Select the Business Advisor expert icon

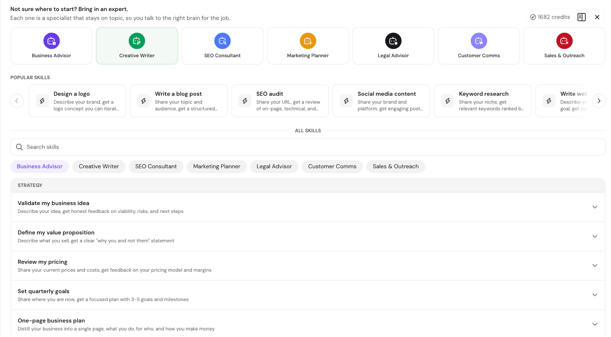pyautogui.click(x=51, y=41)
